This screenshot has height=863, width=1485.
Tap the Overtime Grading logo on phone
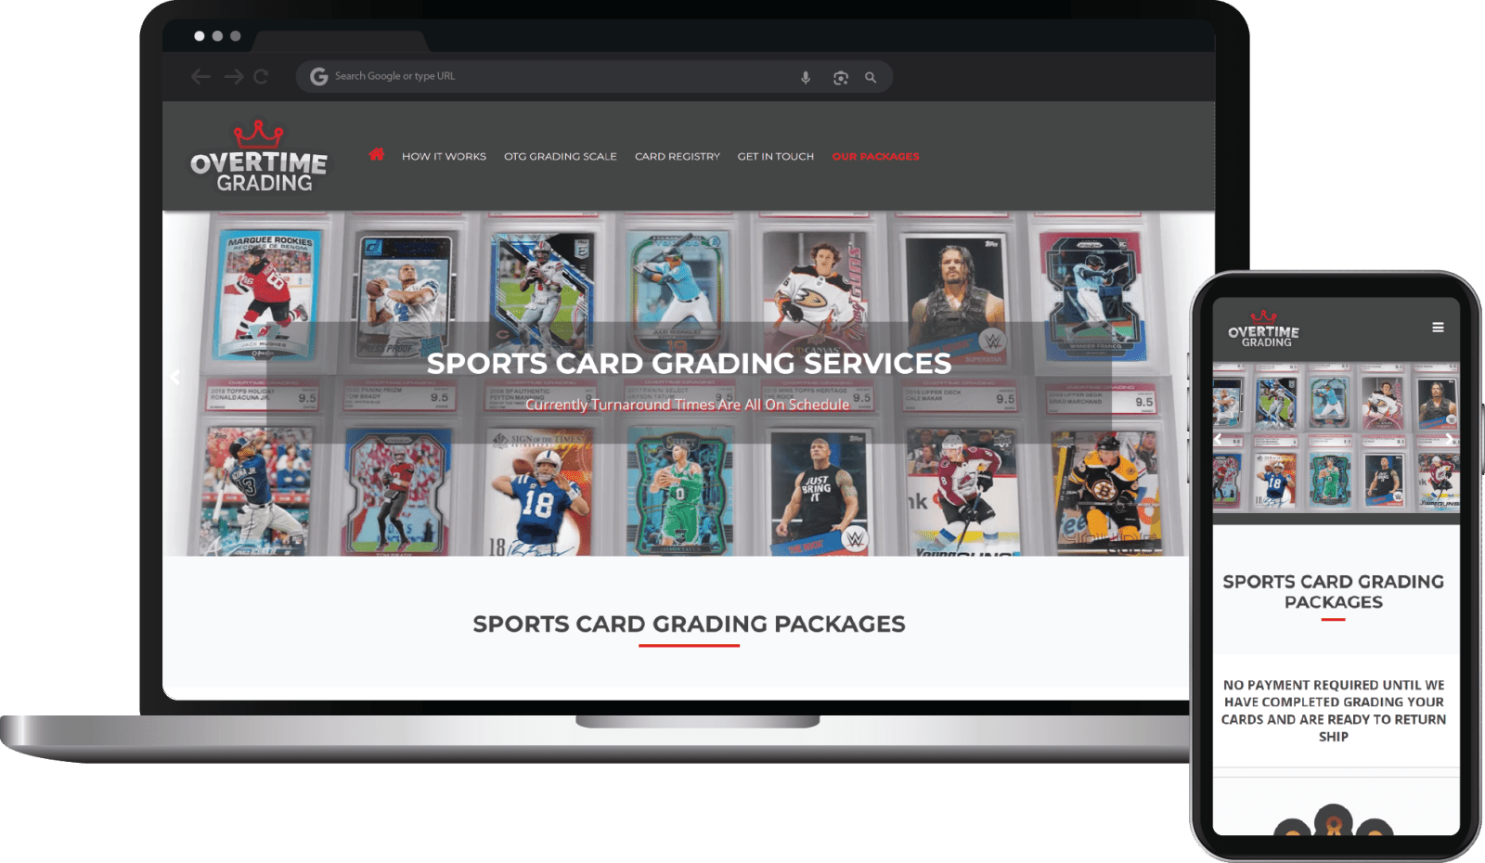pyautogui.click(x=1263, y=330)
